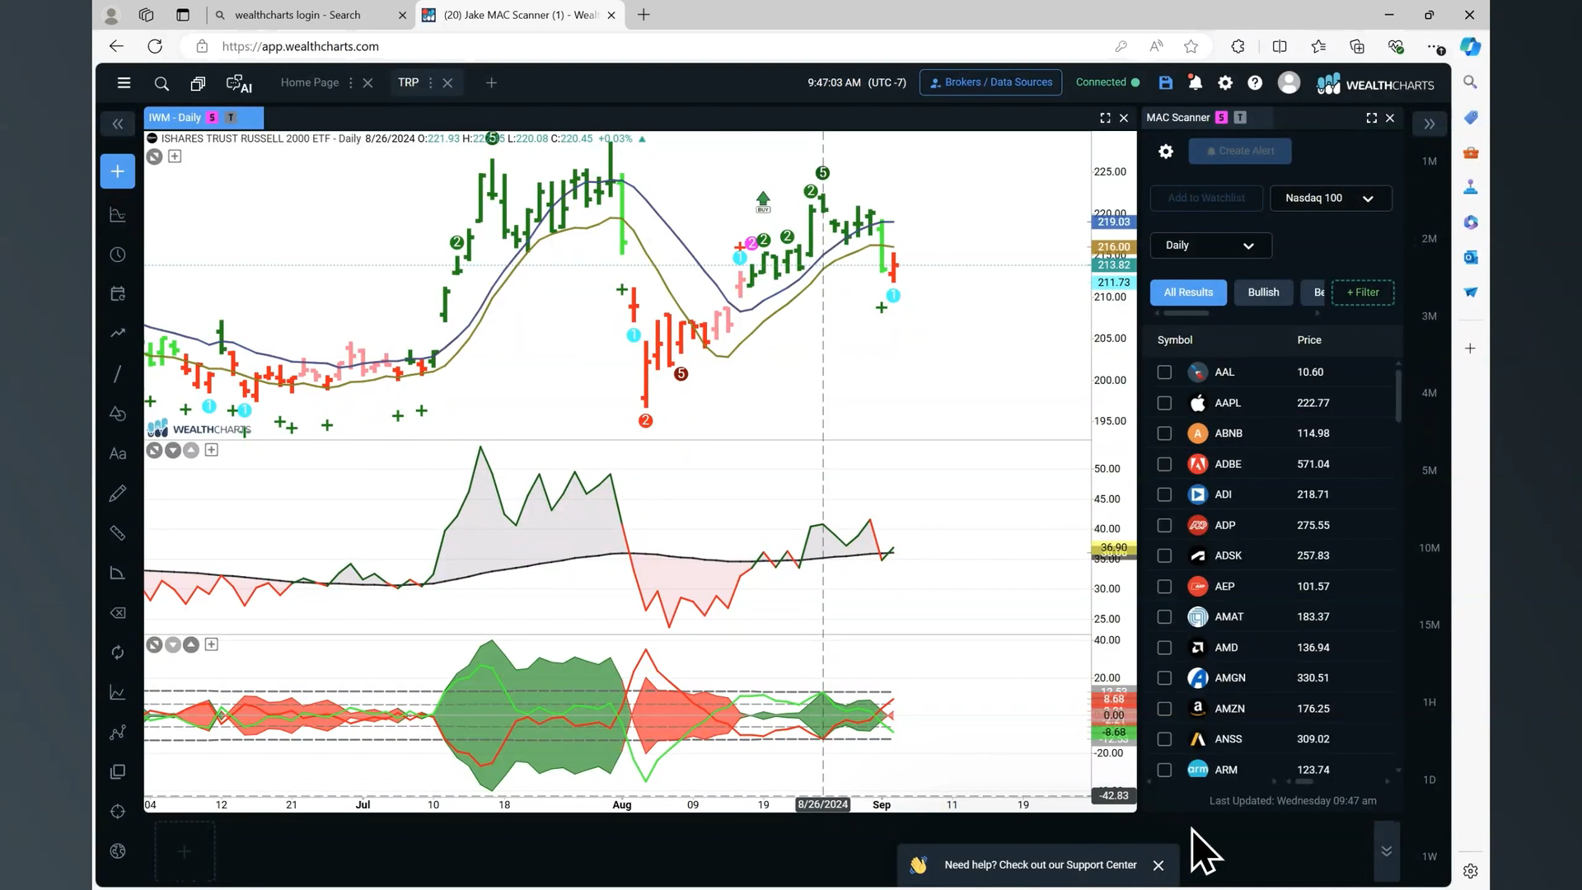1582x890 pixels.
Task: Click the crosshair target tool in sidebar
Action: click(x=118, y=812)
